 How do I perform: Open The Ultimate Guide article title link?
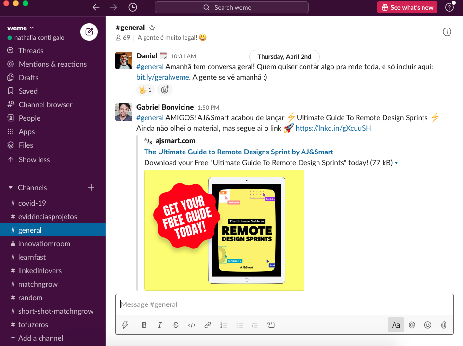tap(238, 152)
